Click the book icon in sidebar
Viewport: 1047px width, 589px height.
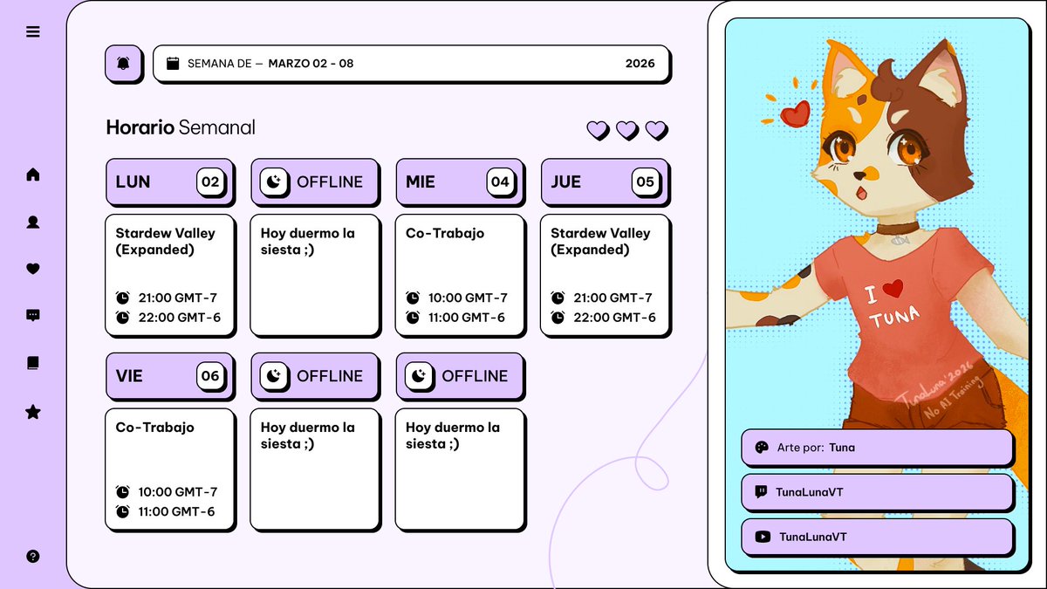click(x=33, y=363)
